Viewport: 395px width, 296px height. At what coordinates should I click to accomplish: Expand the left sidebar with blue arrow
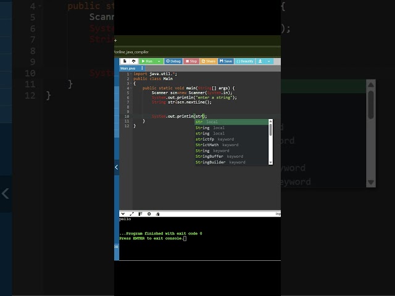click(117, 167)
